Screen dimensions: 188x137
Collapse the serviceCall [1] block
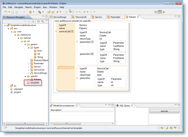[x=56, y=31]
